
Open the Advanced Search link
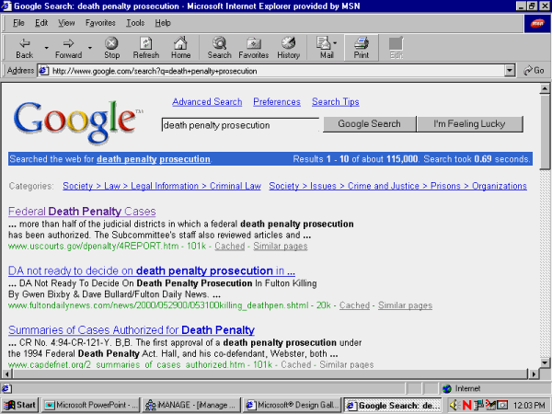click(x=207, y=102)
